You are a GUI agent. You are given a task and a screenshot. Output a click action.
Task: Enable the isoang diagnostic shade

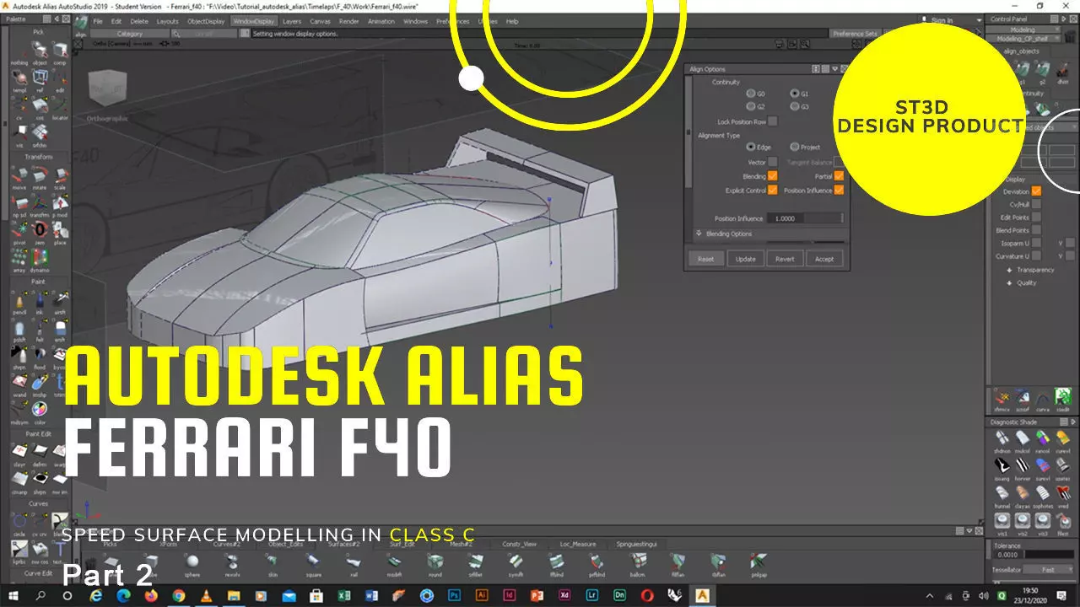click(1002, 468)
